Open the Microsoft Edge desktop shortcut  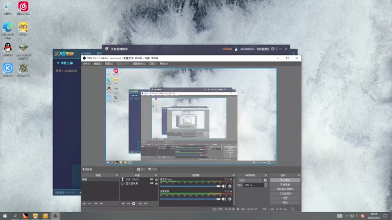[x=8, y=30]
